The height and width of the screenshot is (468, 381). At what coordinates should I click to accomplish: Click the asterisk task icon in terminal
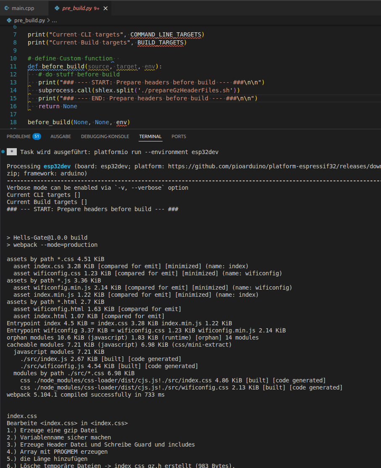tap(12, 152)
